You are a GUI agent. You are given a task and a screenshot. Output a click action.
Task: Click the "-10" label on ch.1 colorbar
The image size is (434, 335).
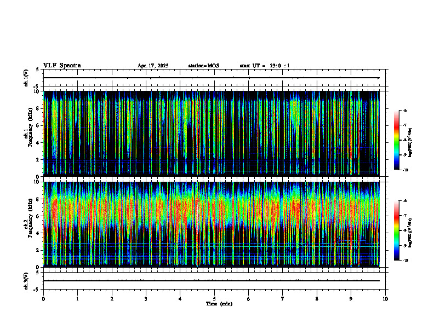(x=405, y=170)
